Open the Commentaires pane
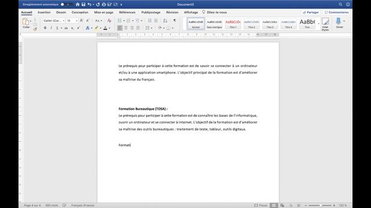The width and height of the screenshot is (371, 208). pyautogui.click(x=337, y=12)
